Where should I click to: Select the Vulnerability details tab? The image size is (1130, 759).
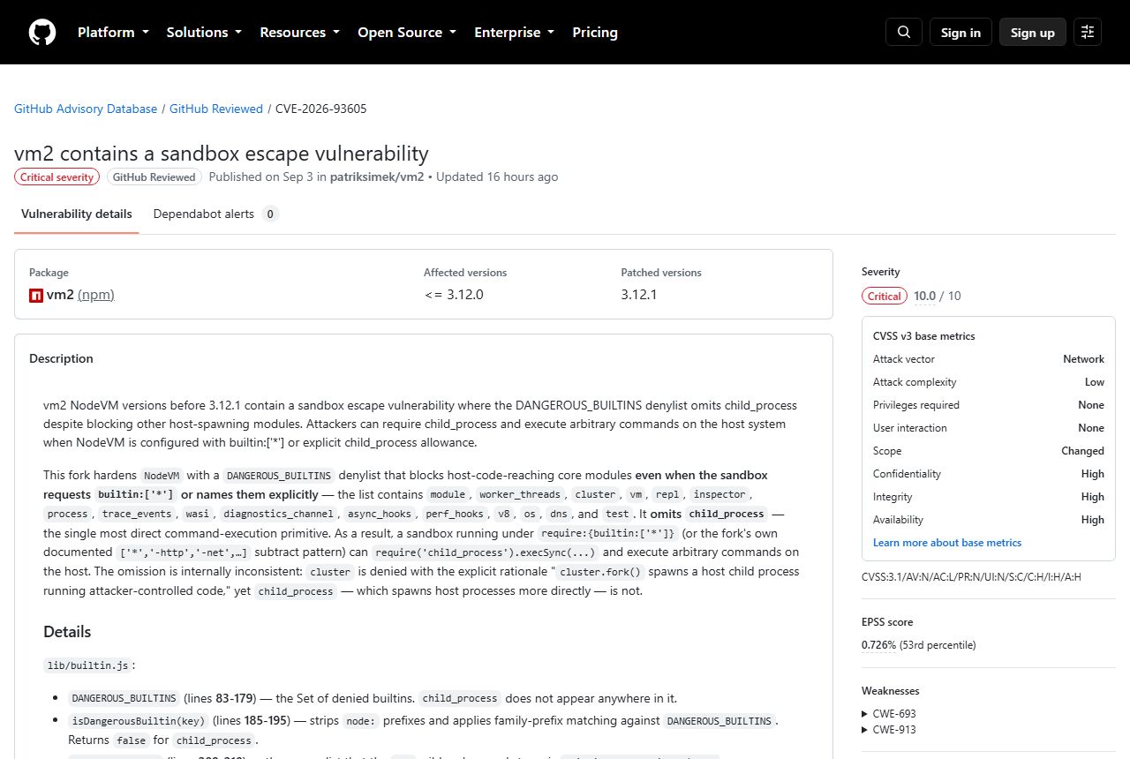tap(77, 214)
